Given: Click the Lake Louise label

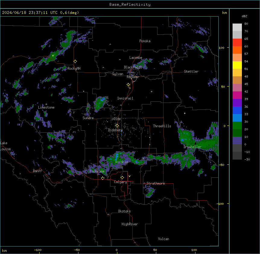Looking at the screenshot, I should click(5, 146).
